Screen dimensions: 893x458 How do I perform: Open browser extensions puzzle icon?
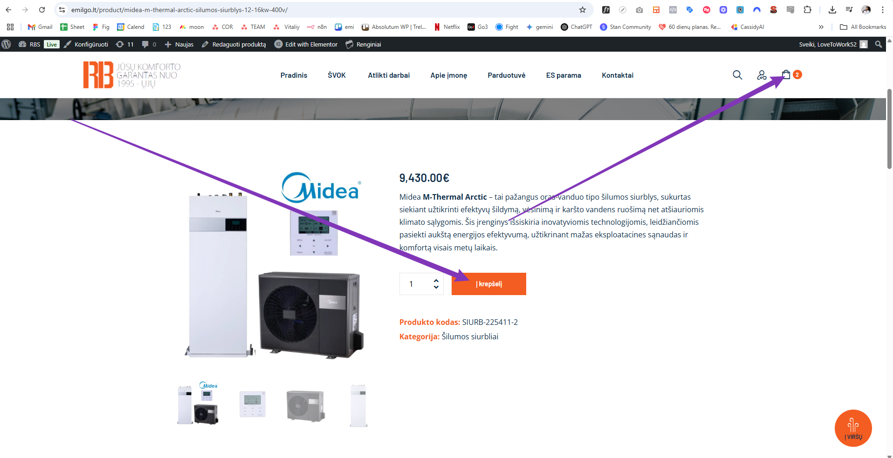[x=807, y=10]
